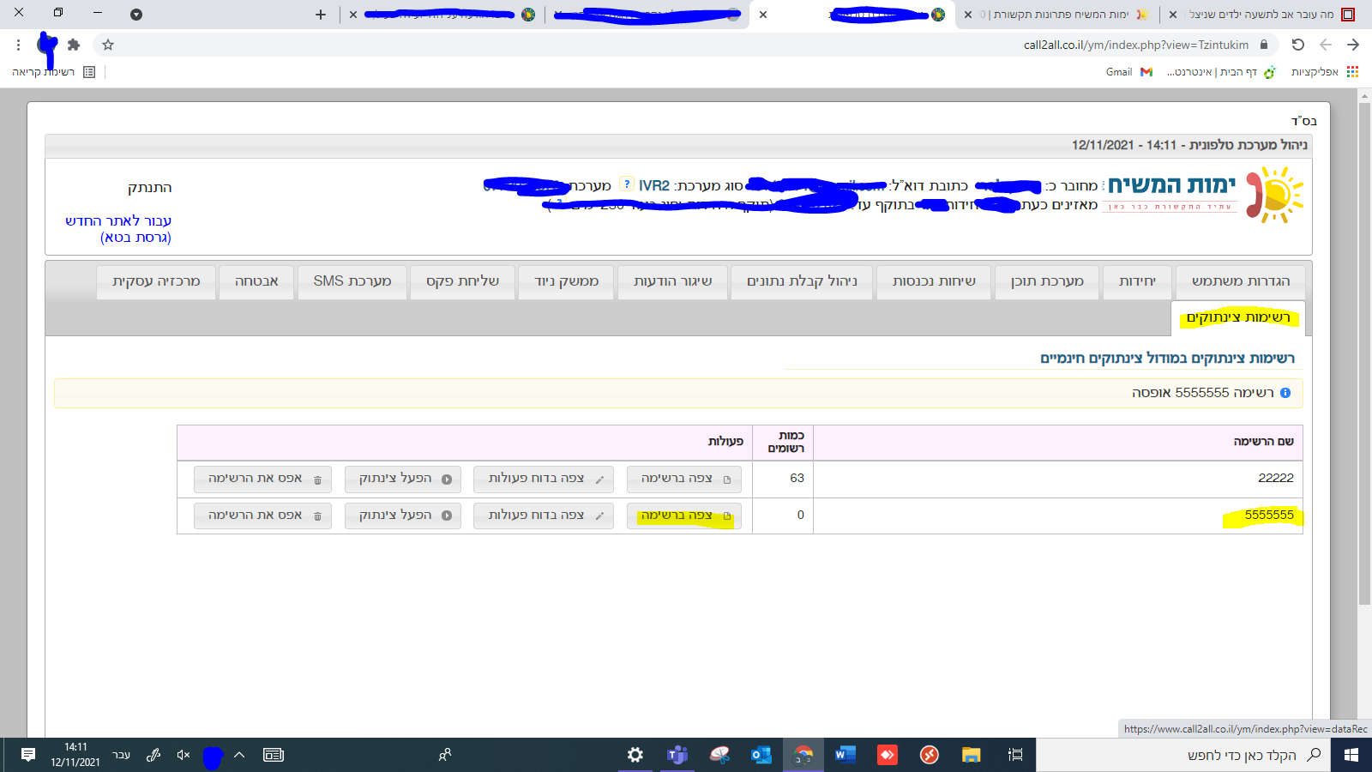Click the question mark help icon near IVR2

[627, 184]
